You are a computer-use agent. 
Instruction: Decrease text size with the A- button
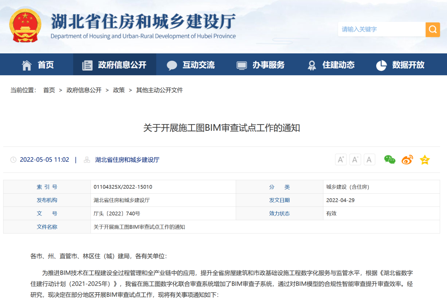tap(355, 159)
